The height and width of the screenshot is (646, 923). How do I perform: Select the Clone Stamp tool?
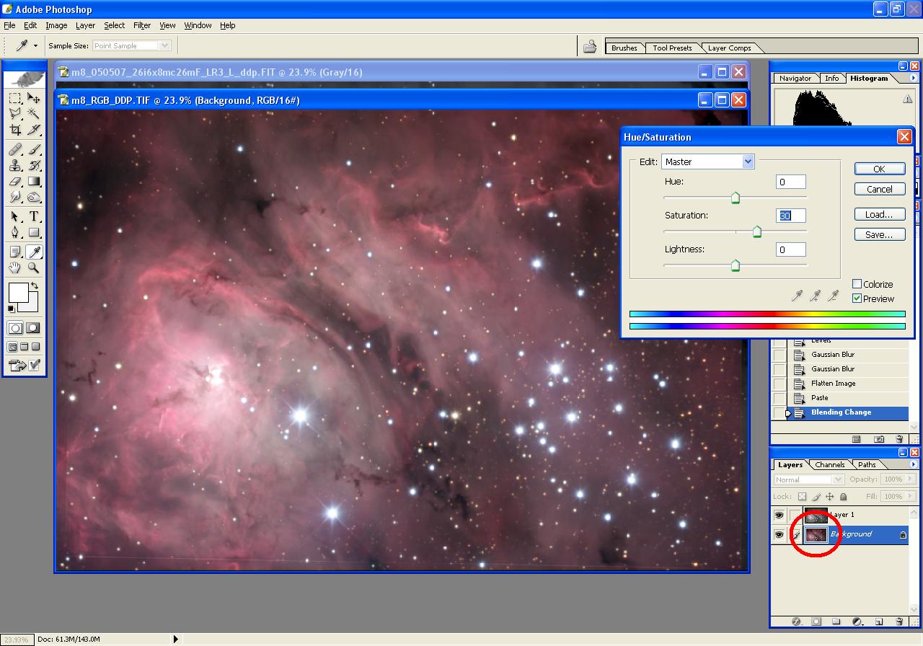coord(15,165)
